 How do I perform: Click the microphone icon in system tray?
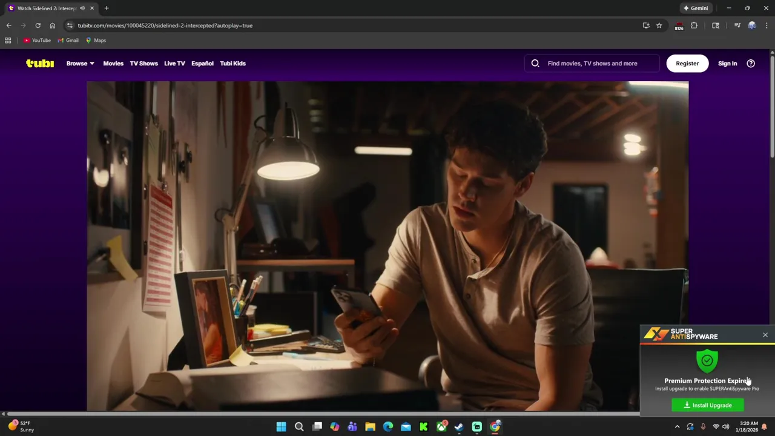703,427
